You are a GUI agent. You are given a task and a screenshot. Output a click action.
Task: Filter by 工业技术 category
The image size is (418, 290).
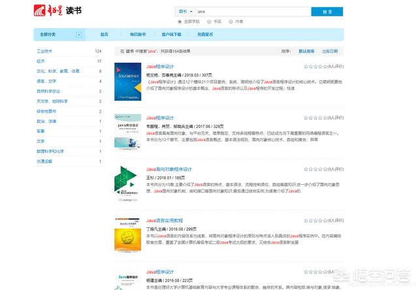(x=44, y=50)
